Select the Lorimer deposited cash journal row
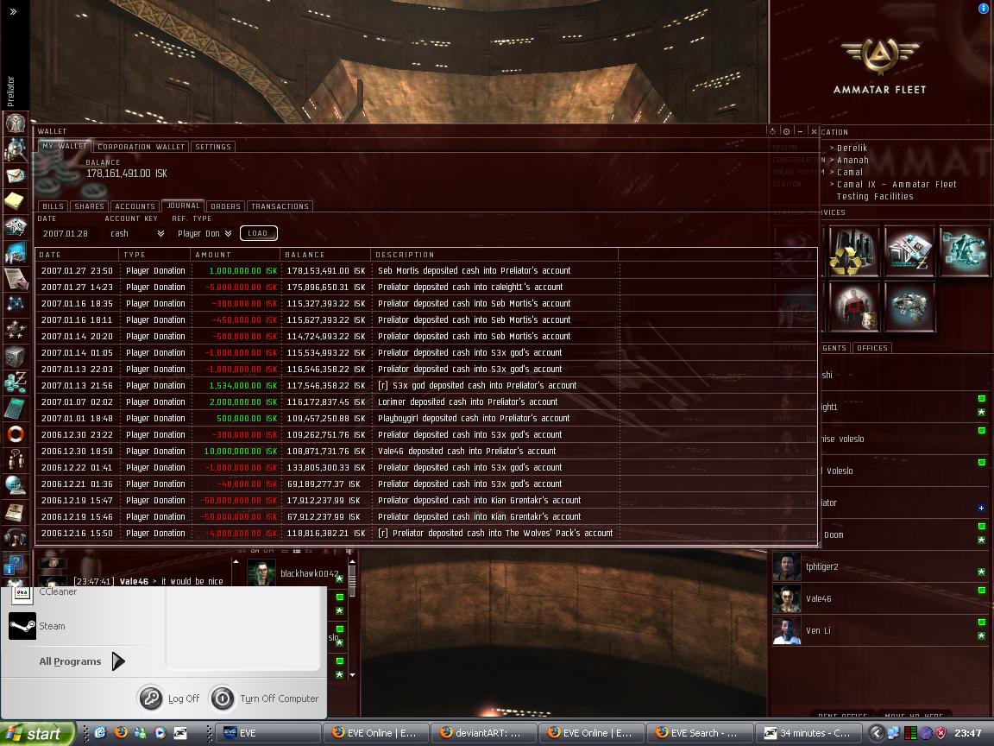This screenshot has height=746, width=994. point(426,401)
